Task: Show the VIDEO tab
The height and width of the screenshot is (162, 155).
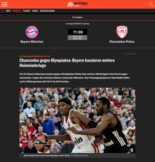Action: click(x=35, y=11)
